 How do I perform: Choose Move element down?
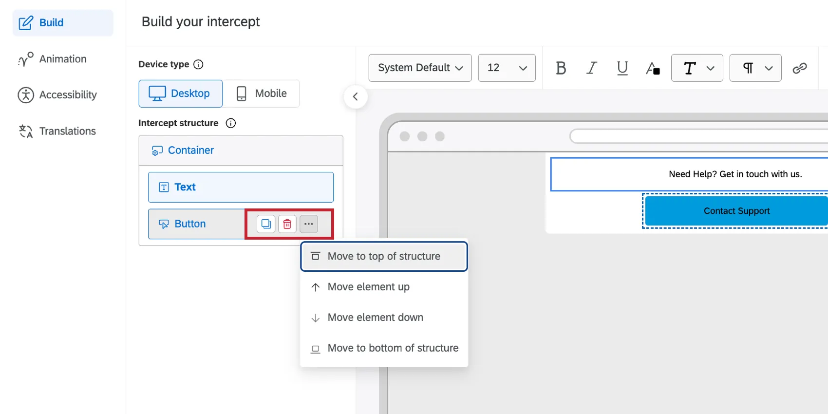tap(384, 318)
